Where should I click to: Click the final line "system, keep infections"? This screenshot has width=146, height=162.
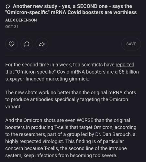pos(61,156)
